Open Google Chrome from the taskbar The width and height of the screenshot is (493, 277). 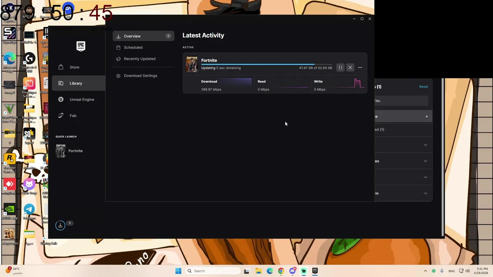[281, 271]
